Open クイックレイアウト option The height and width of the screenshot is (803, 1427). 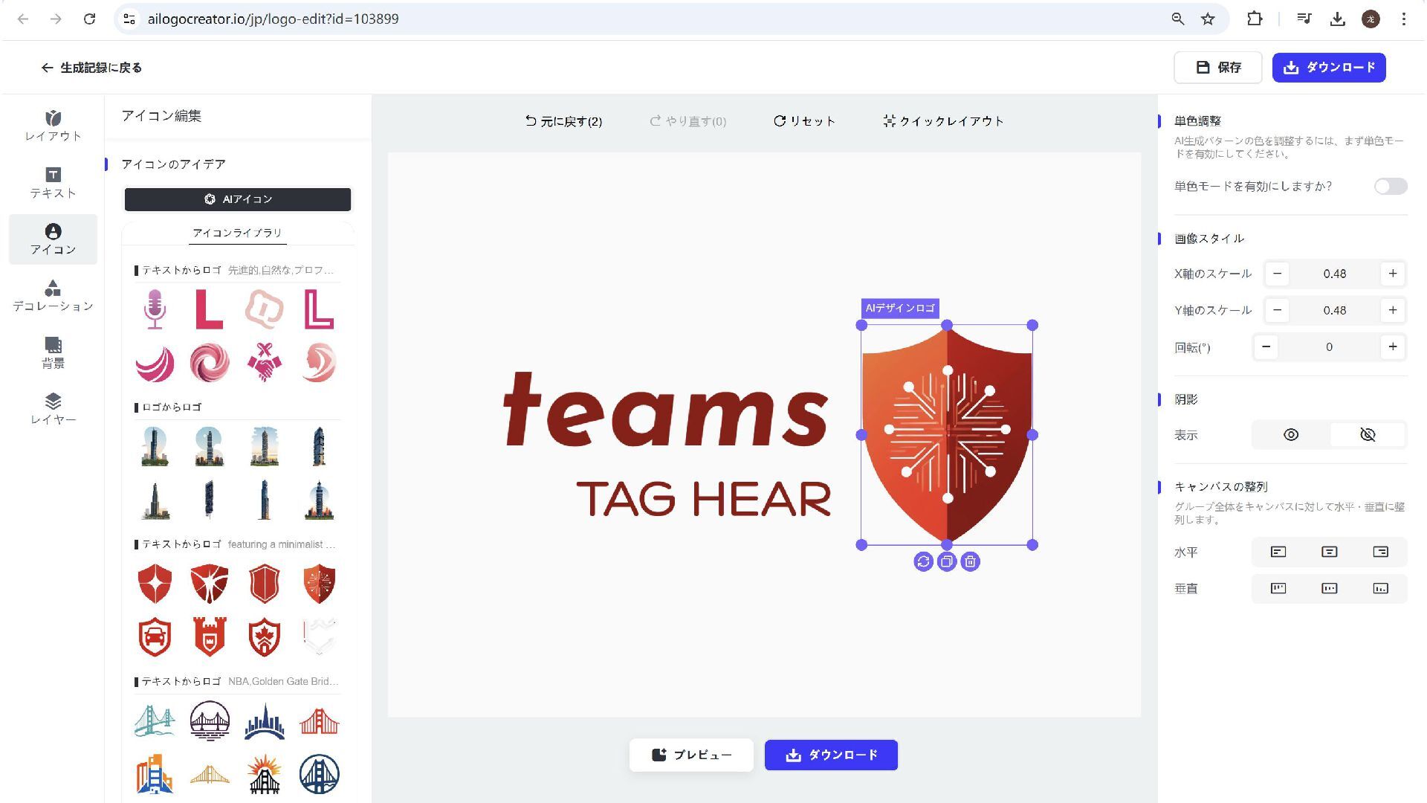(943, 121)
